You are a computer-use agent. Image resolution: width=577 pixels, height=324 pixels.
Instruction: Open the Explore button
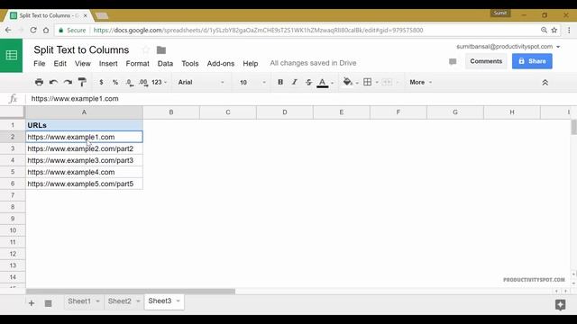(x=560, y=304)
